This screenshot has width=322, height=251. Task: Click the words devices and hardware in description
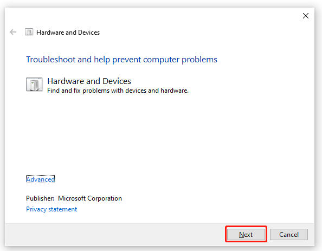coord(157,91)
